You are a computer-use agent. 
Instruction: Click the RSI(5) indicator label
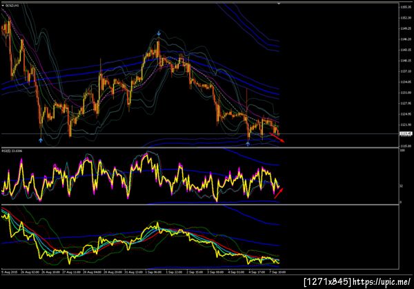[x=8, y=151]
